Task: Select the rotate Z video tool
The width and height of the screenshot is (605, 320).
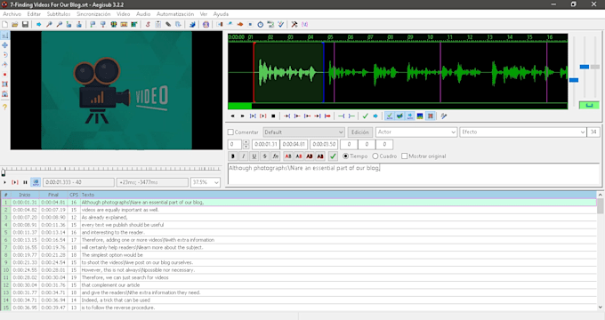Action: pyautogui.click(x=5, y=55)
